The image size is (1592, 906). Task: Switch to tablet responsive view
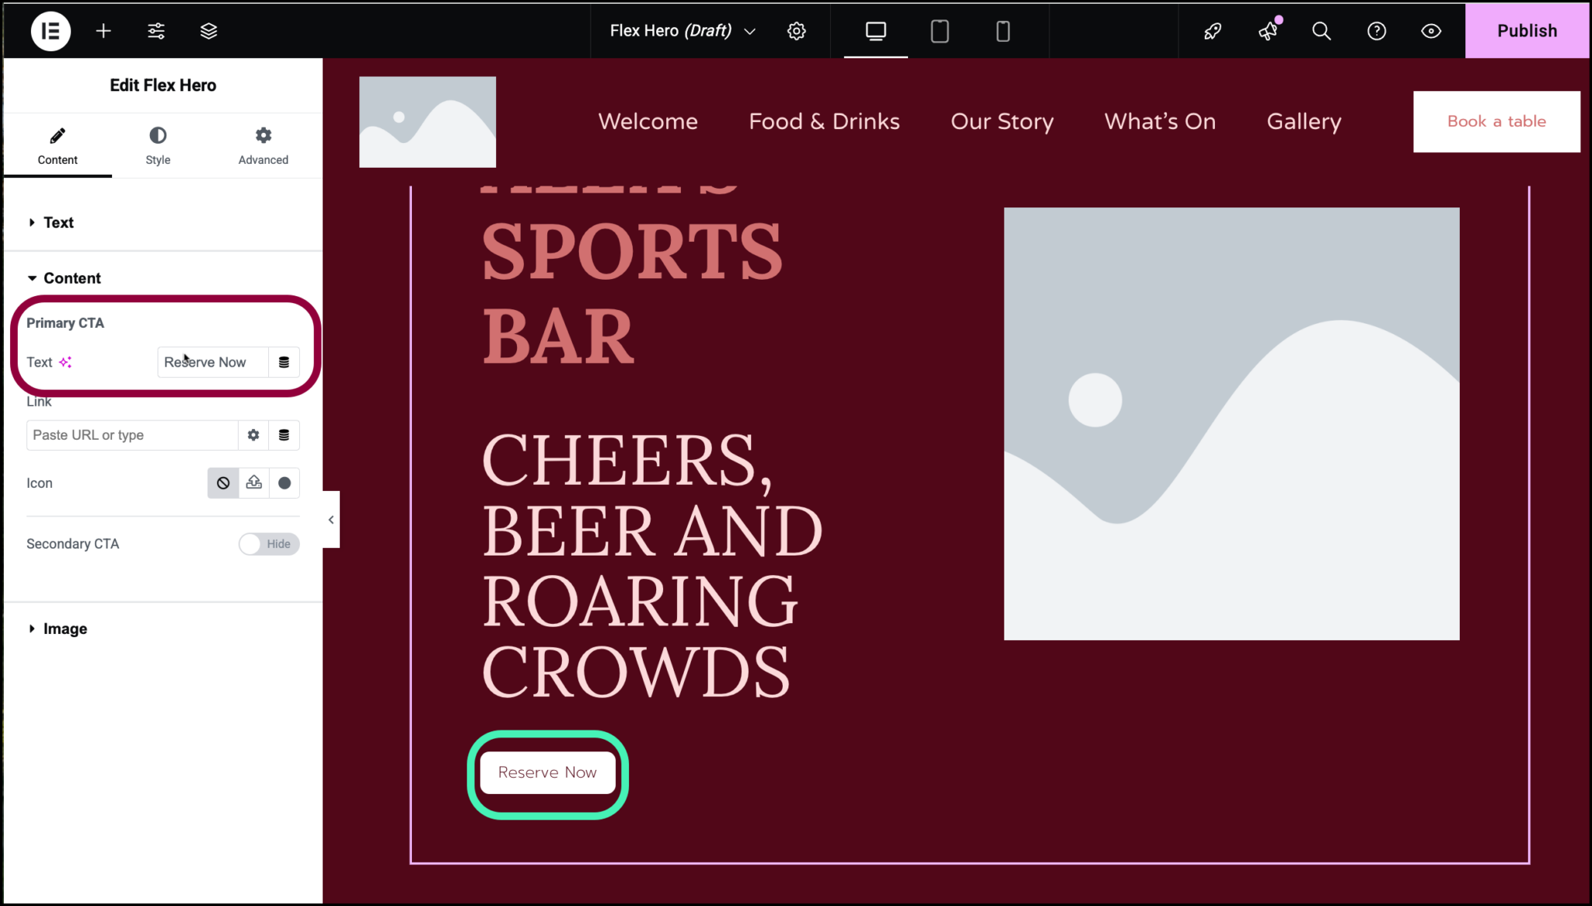939,31
